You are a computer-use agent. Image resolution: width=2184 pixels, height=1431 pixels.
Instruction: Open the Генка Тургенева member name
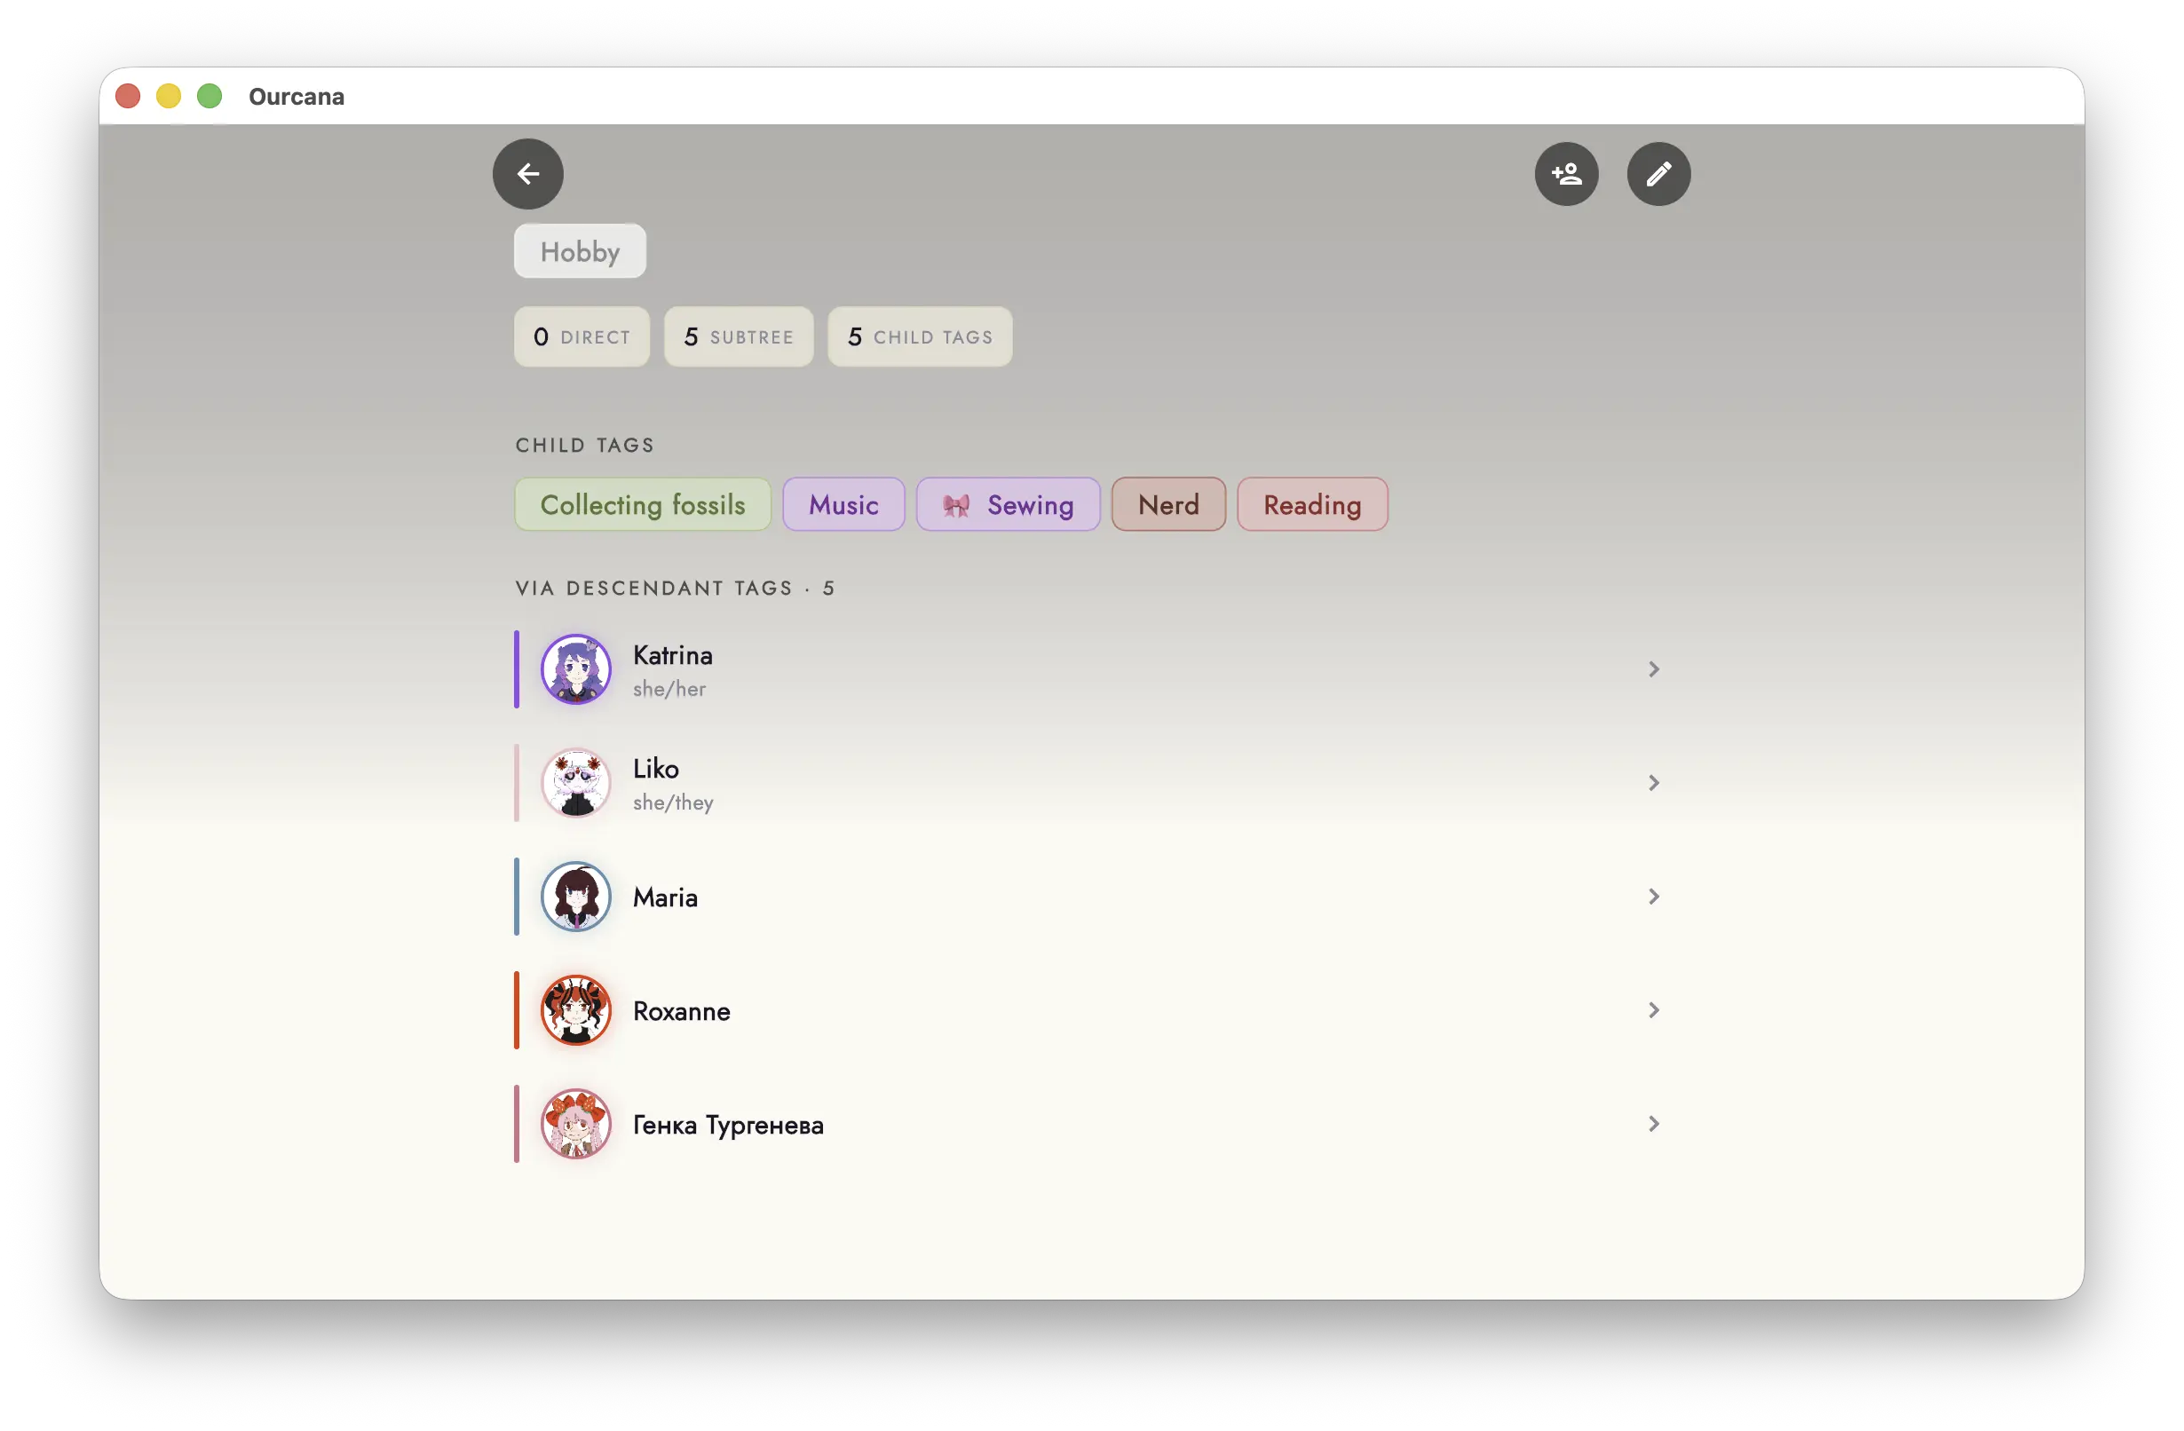[729, 1126]
